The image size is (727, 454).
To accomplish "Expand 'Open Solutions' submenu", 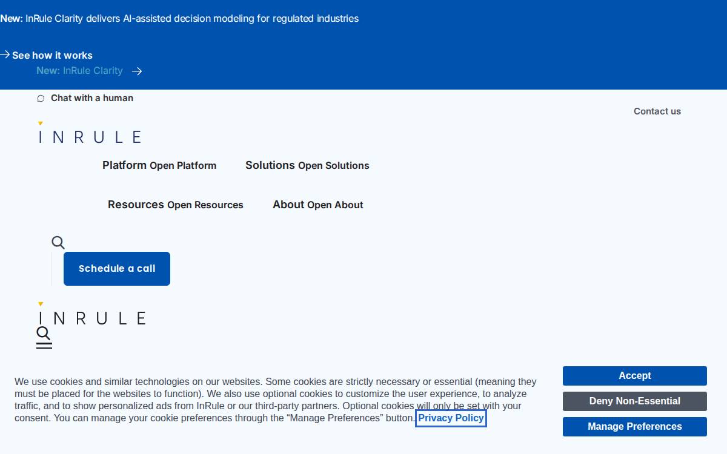I will [x=334, y=166].
